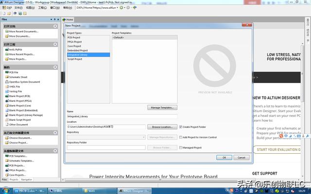
Task: Click the FPGA Projects icon
Action: 7,170
